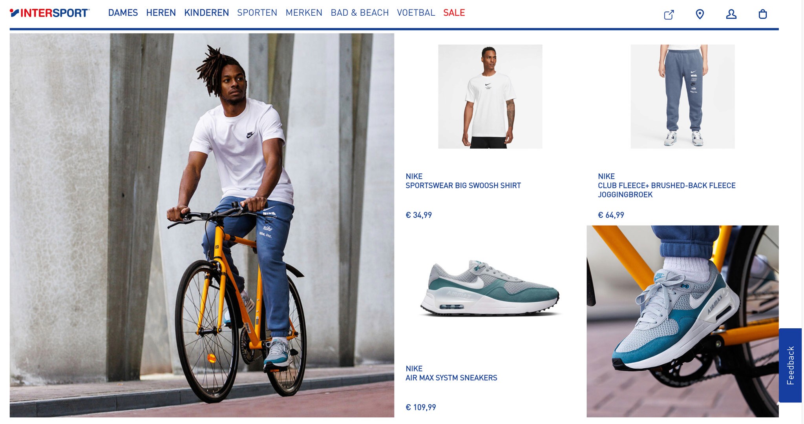Open the shopping bag icon
Screen dimensions: 804x424
click(x=762, y=15)
